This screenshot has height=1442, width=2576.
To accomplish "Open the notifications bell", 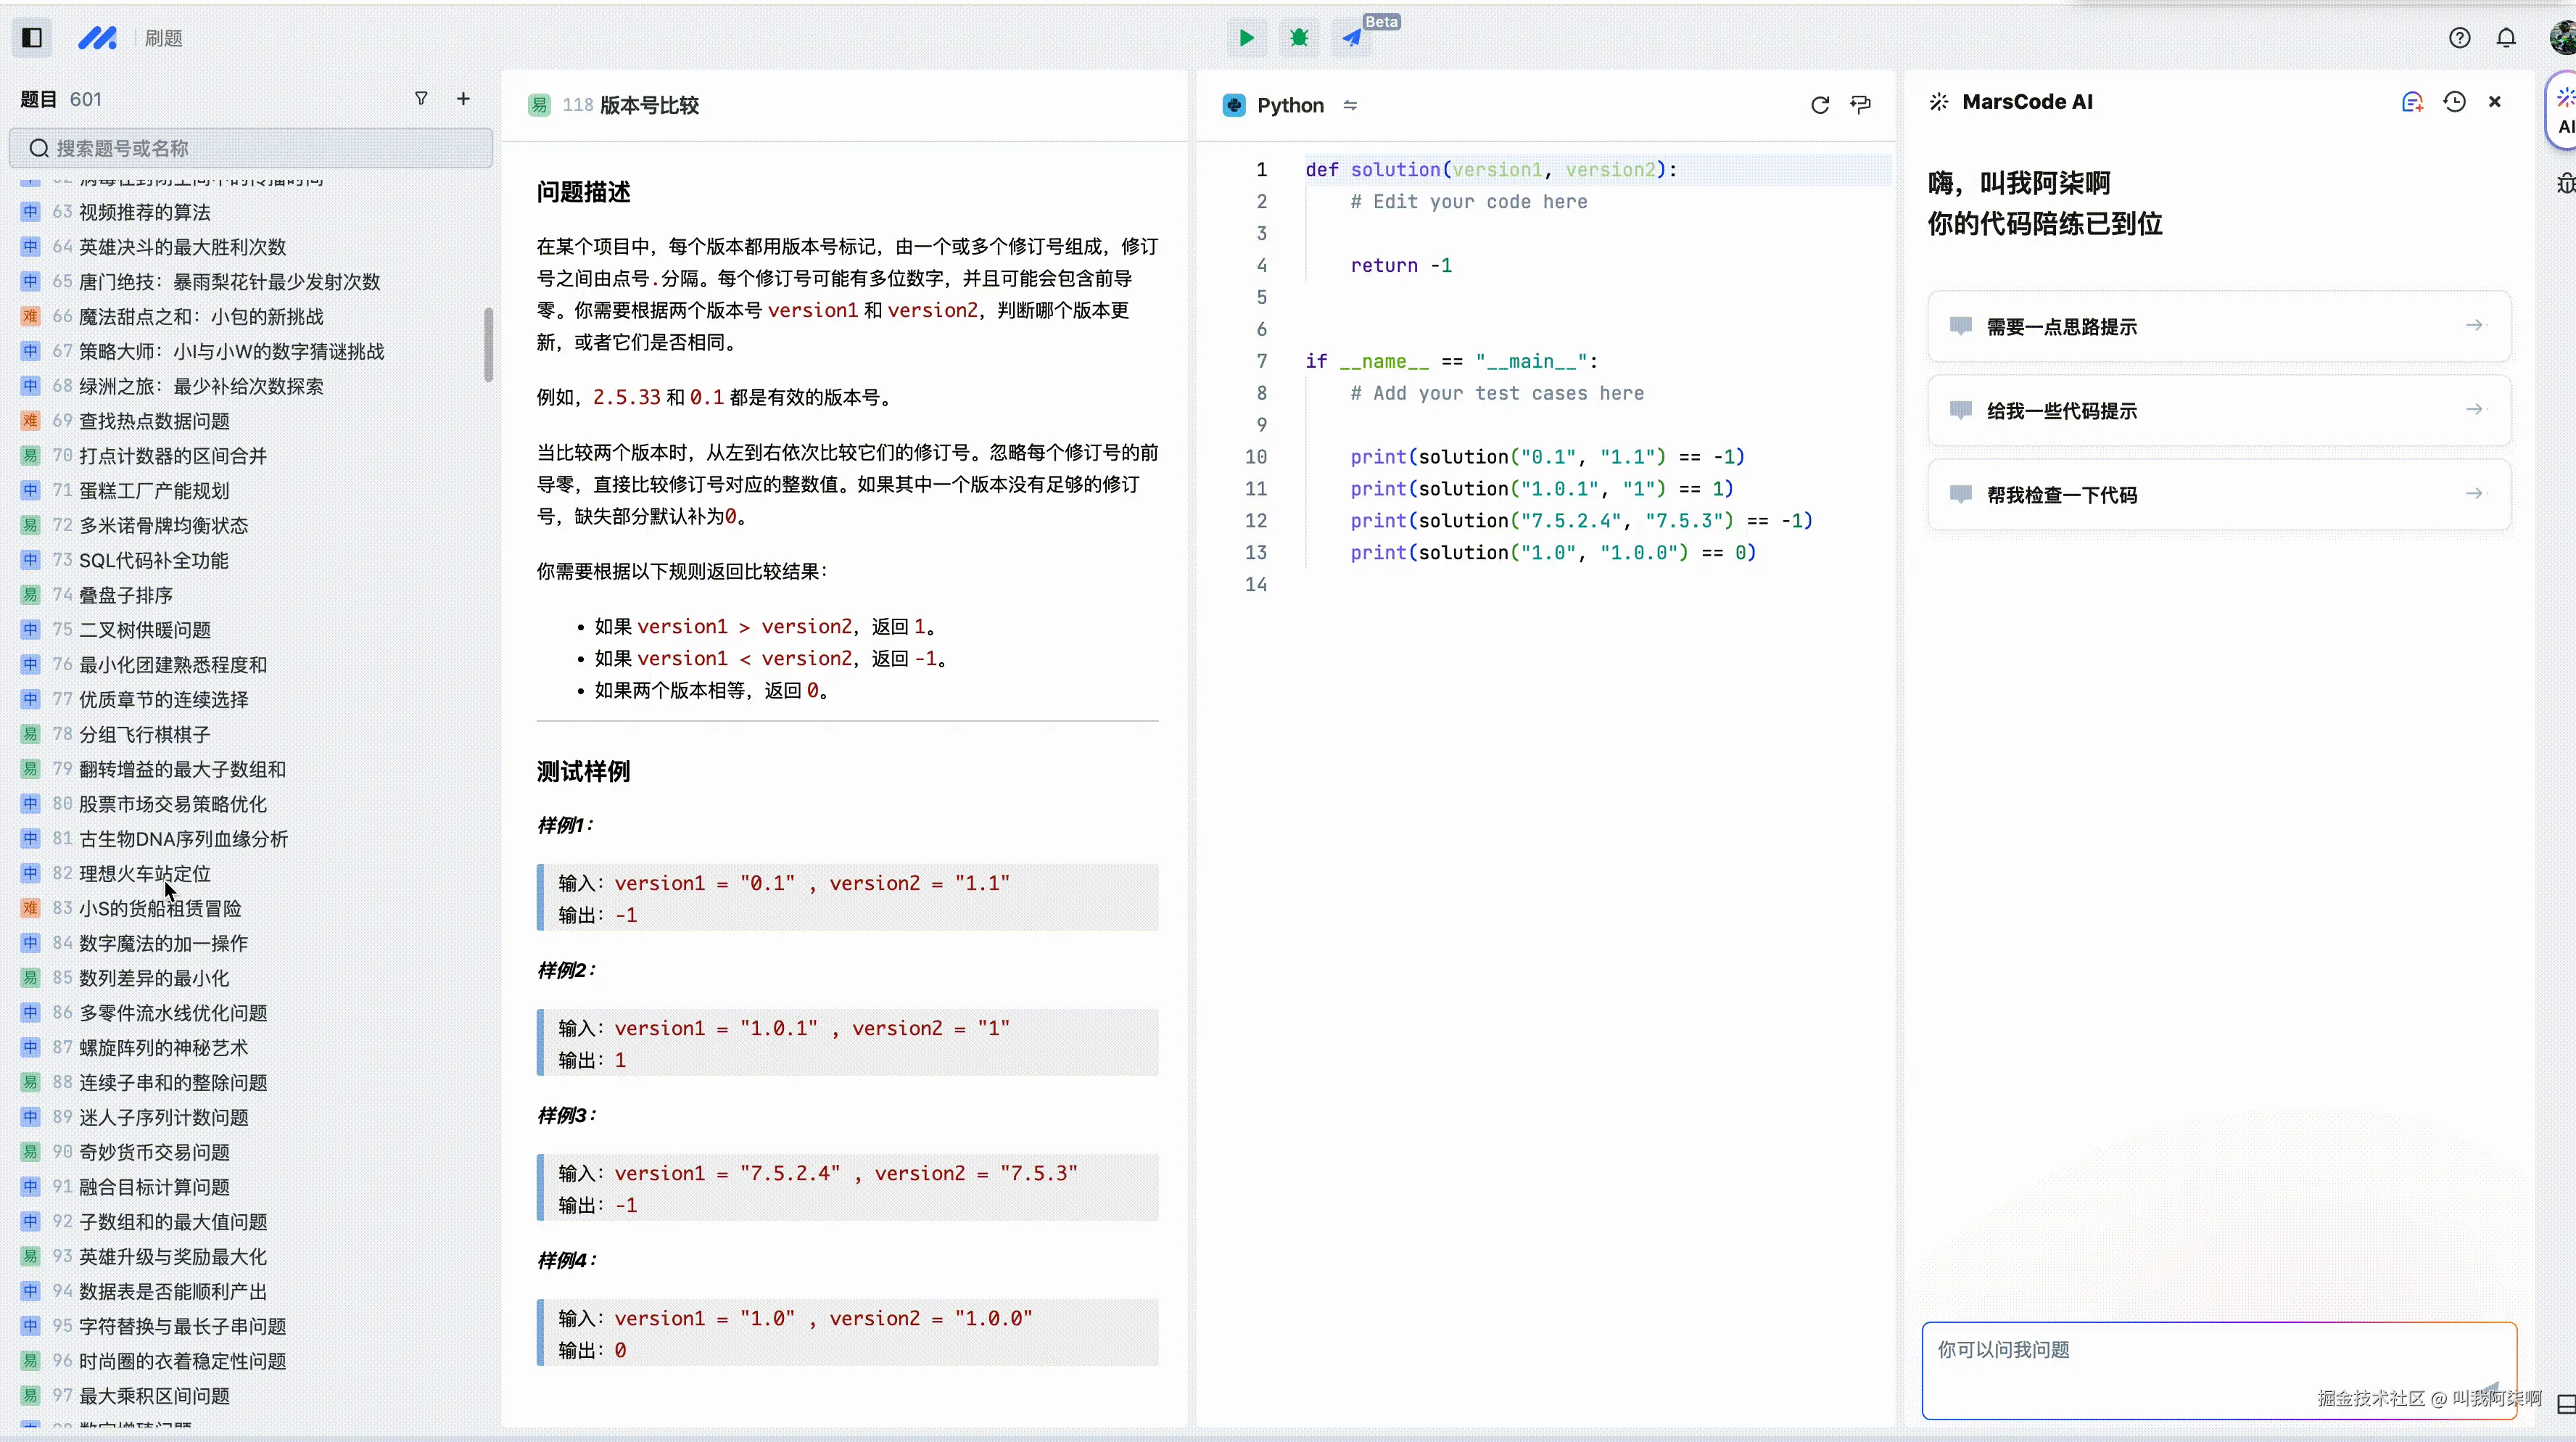I will [2506, 38].
